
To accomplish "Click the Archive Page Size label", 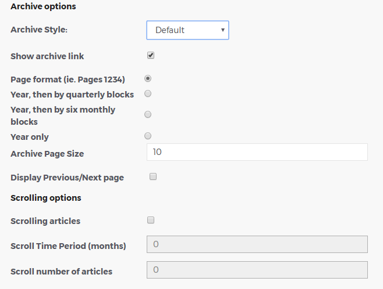I will tap(47, 154).
